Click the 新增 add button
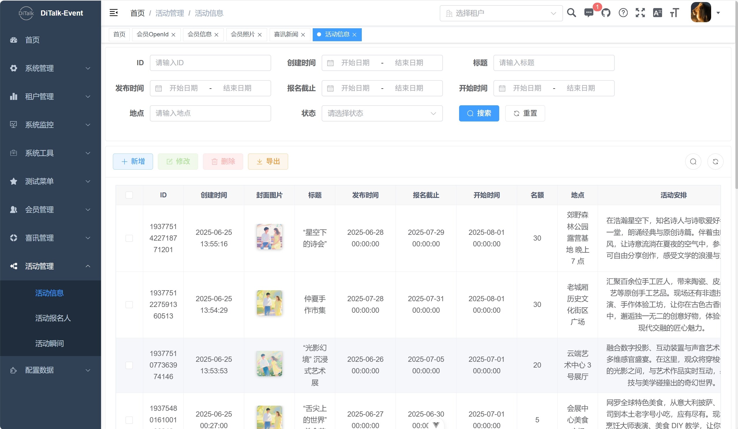This screenshot has width=738, height=429. click(133, 162)
